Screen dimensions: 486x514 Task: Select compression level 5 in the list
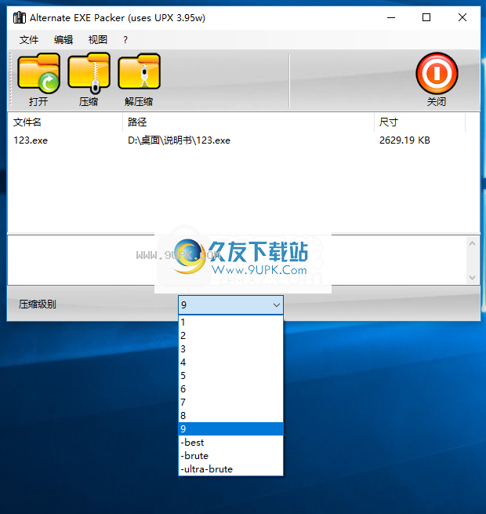231,376
